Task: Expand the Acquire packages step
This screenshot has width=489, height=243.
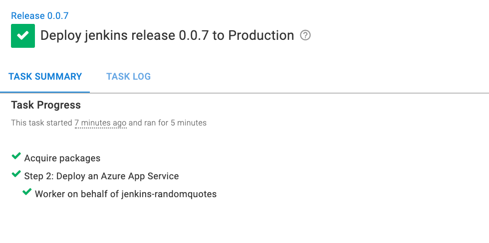Action: tap(62, 158)
